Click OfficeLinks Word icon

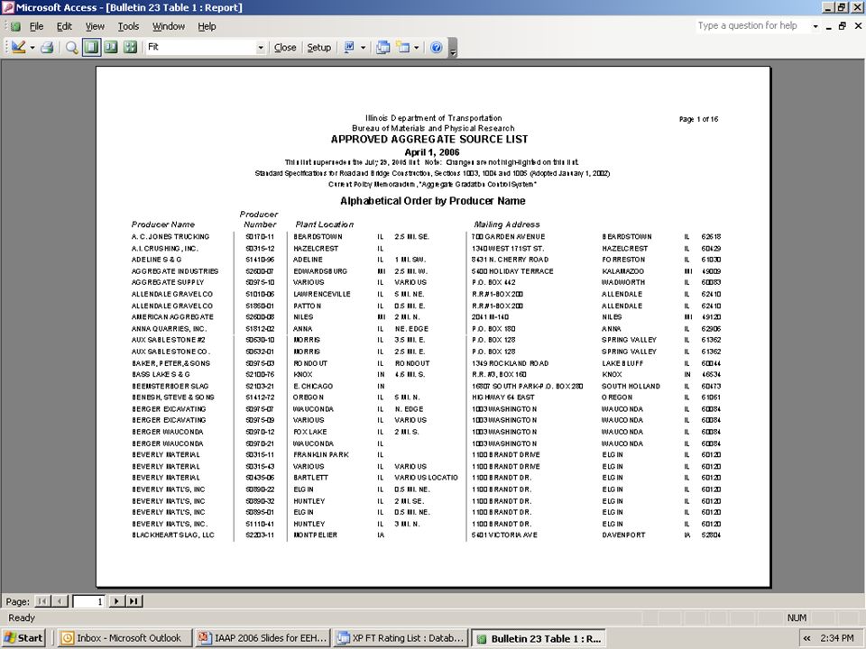[349, 48]
